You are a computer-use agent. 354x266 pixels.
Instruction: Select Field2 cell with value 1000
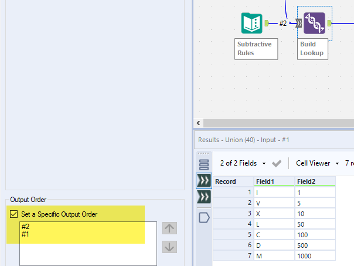(315, 256)
